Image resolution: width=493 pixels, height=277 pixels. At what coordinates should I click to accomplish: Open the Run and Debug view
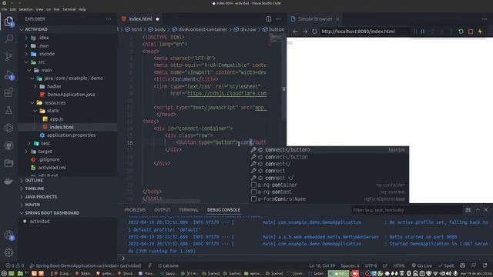coord(8,75)
